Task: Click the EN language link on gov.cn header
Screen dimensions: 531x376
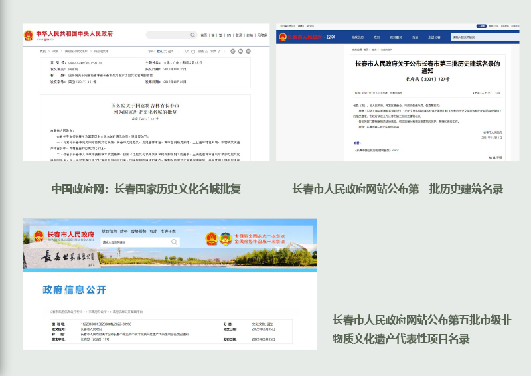Action: pos(229,35)
